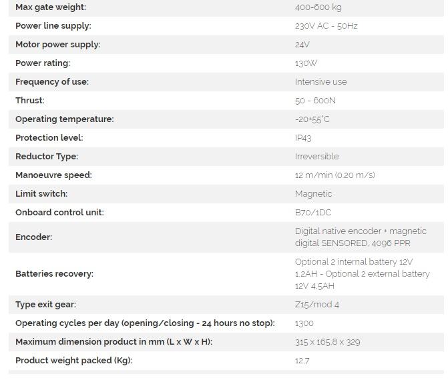The image size is (448, 382).
Task: Select the Z15/mod 4 exit gear value
Action: coord(317,305)
